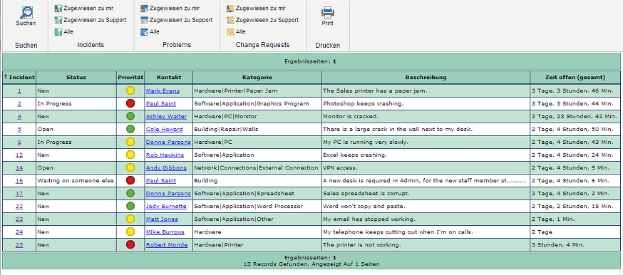Viewport: 623px width, 275px height.
Task: Open incident number 2 link
Action: (x=19, y=103)
